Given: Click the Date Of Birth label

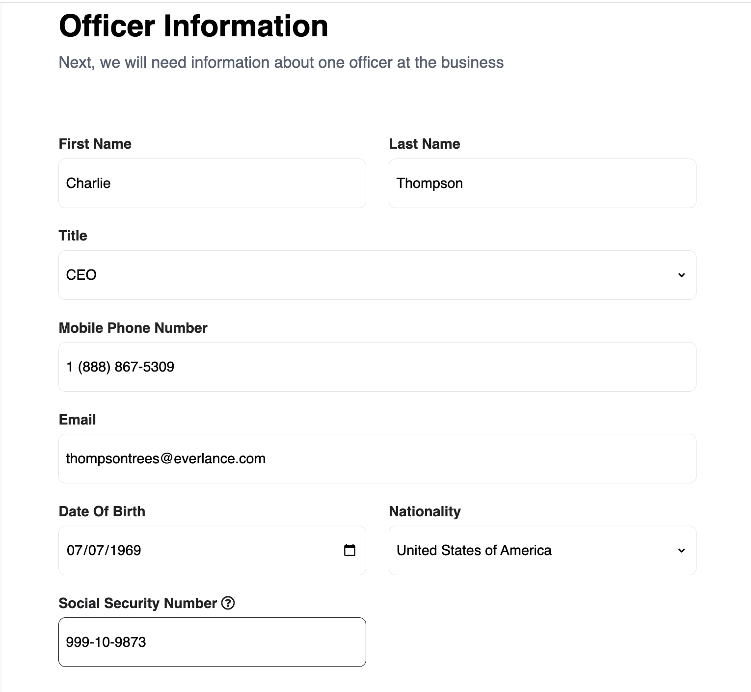Looking at the screenshot, I should click(102, 511).
